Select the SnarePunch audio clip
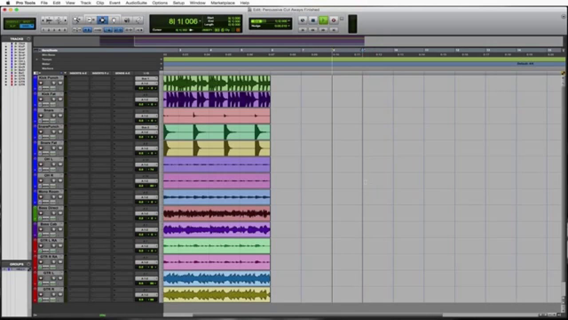This screenshot has width=568, height=320. coord(217,132)
